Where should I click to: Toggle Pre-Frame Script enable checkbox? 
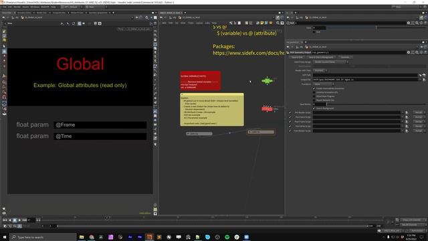click(290, 117)
